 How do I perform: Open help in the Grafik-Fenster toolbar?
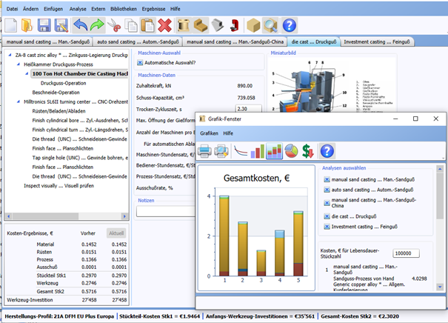[x=327, y=151]
